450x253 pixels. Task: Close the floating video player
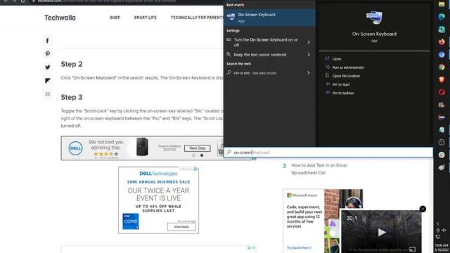[423, 209]
